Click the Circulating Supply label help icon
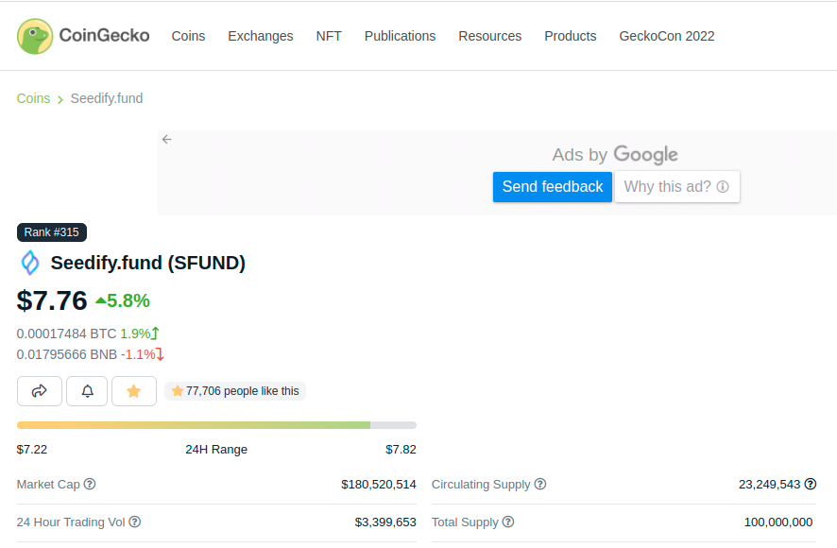The height and width of the screenshot is (548, 837). pyautogui.click(x=540, y=484)
